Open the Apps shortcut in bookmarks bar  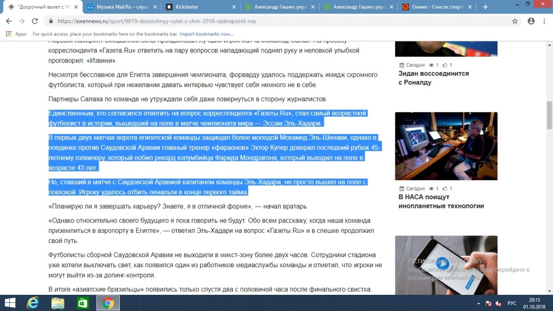click(16, 34)
